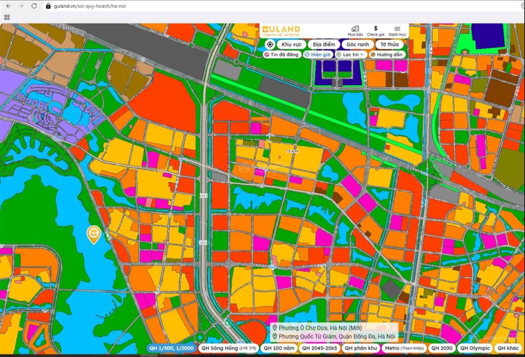Select the QH 2045-2065 tab
The height and width of the screenshot is (357, 525).
tap(319, 348)
